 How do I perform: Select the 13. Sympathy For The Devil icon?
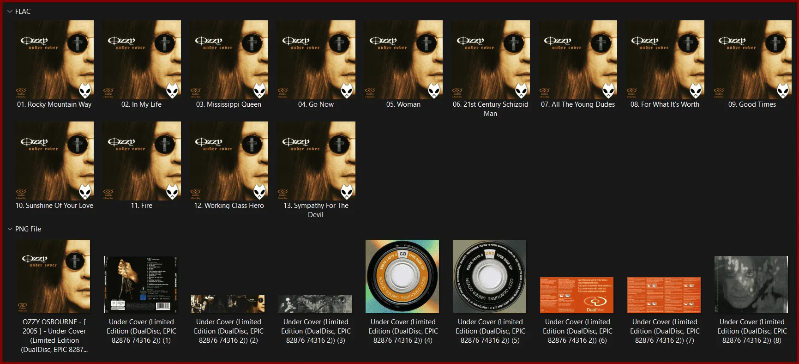[316, 161]
